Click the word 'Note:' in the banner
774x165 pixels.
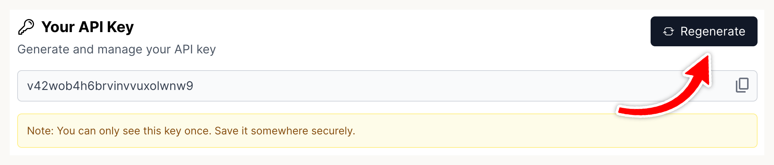(x=40, y=131)
